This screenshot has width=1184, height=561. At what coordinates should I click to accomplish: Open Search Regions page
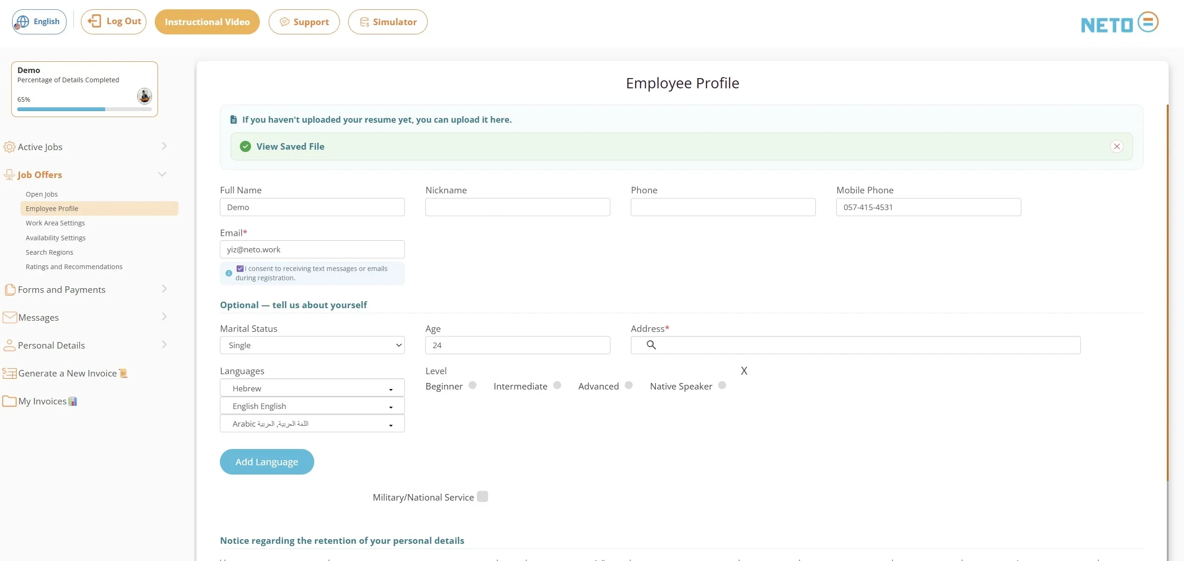(x=49, y=252)
